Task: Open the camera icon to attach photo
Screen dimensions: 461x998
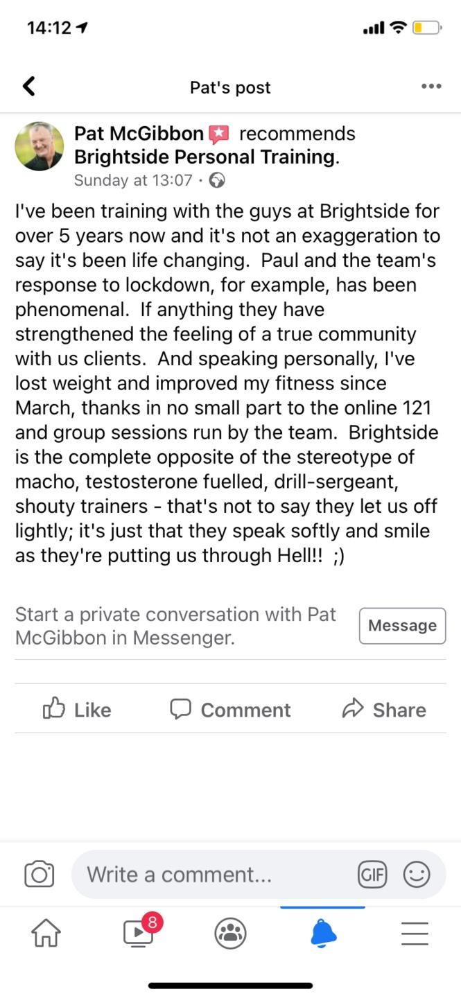Action: click(x=39, y=874)
